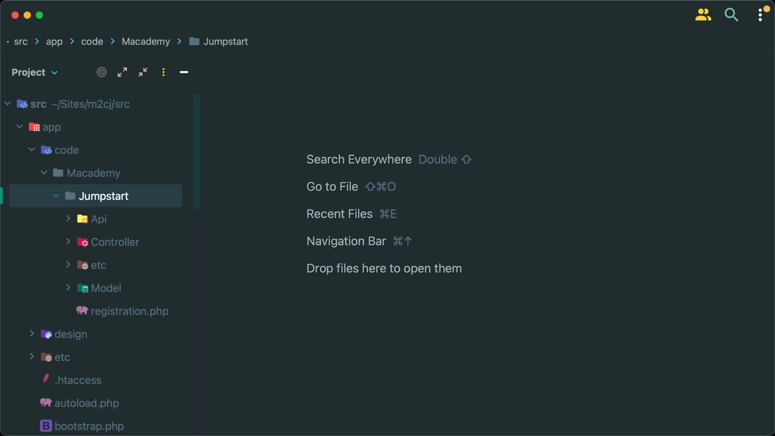The image size is (775, 436).
Task: Collapse the Macademy folder
Action: click(x=43, y=173)
